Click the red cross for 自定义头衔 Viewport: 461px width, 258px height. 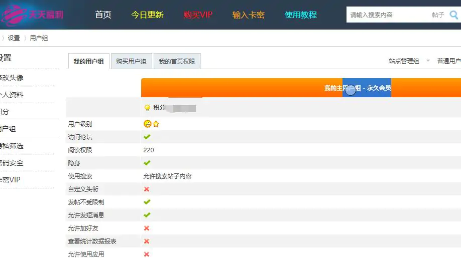click(x=147, y=189)
